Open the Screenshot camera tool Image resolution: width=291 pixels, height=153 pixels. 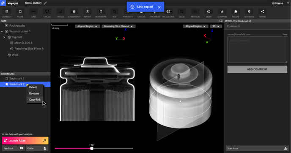(x=74, y=11)
